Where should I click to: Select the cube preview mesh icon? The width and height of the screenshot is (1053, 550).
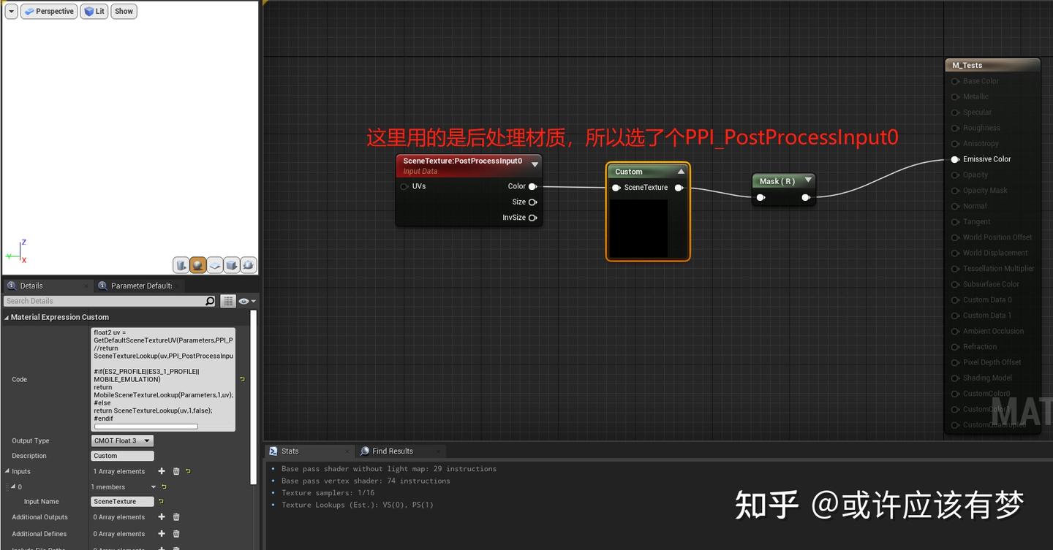click(230, 264)
